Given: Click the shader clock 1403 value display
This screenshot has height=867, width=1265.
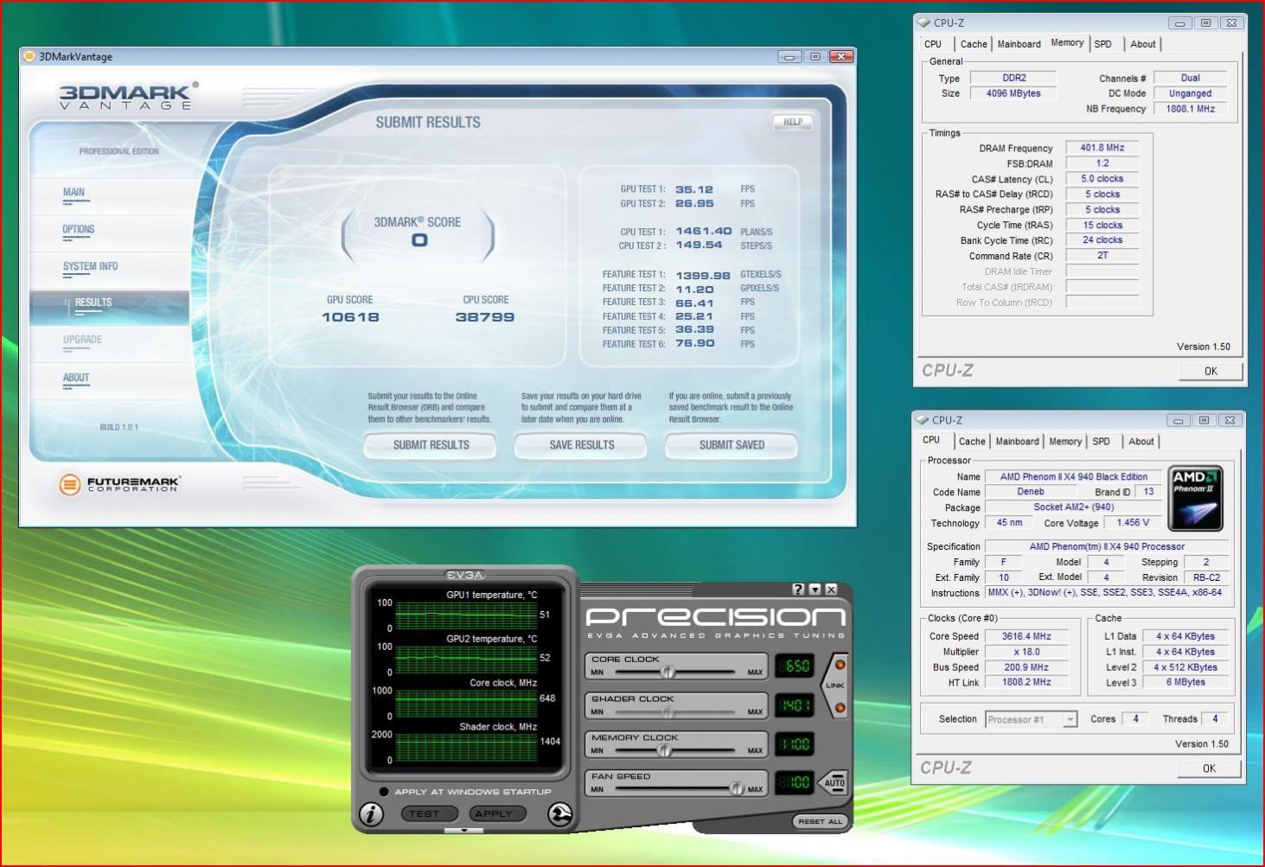Looking at the screenshot, I should [x=794, y=705].
